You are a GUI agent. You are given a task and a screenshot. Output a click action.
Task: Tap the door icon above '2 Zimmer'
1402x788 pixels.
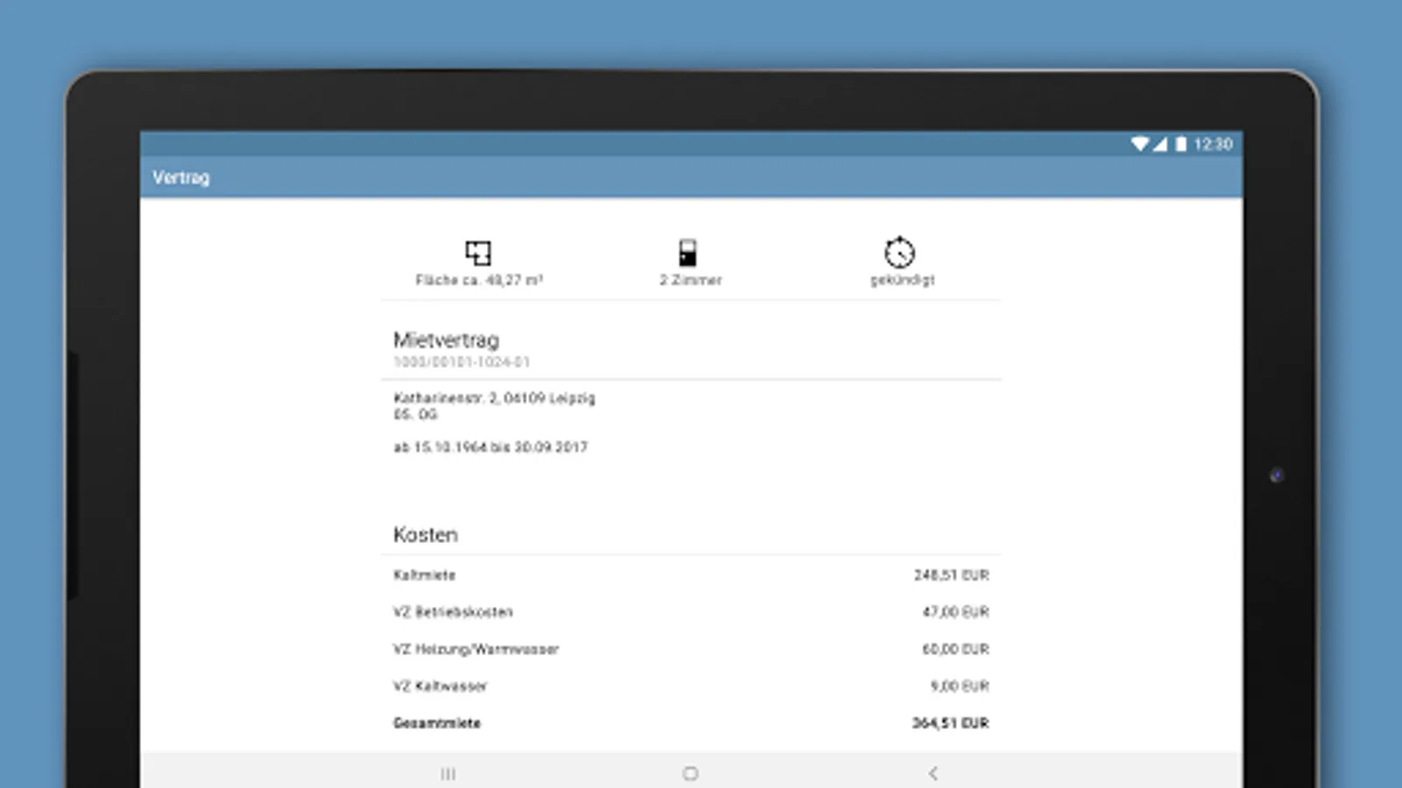[688, 252]
